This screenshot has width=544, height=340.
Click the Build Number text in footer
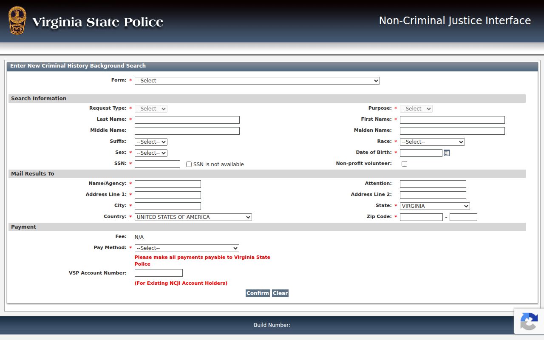(x=272, y=325)
